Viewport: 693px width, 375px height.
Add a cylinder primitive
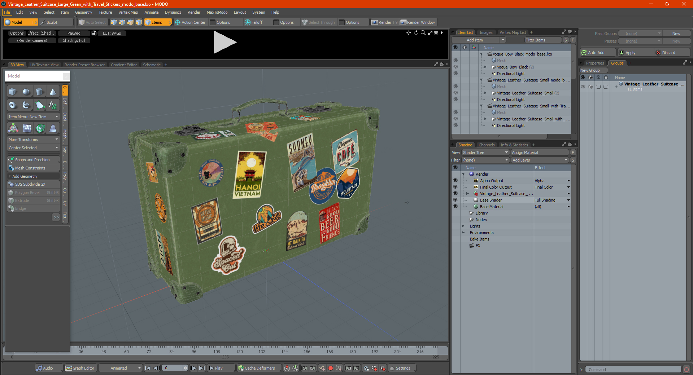[40, 92]
